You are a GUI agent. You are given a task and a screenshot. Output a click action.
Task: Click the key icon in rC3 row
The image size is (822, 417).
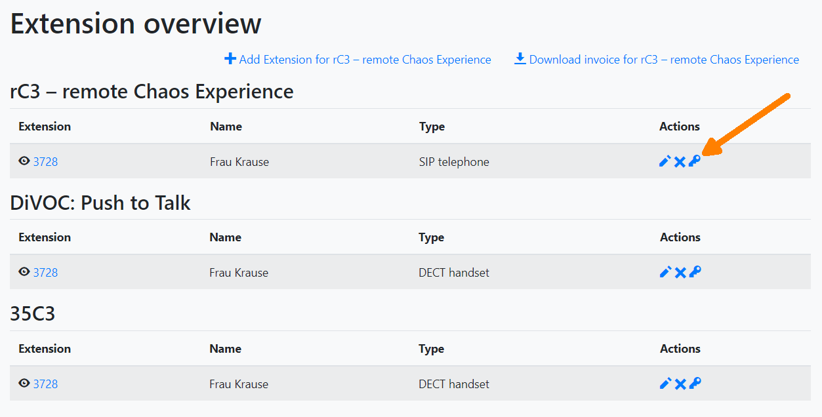[x=695, y=161]
